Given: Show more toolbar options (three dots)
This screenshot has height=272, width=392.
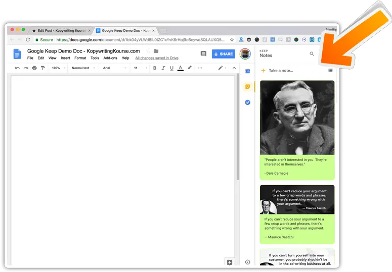Looking at the screenshot, I should tap(200, 68).
